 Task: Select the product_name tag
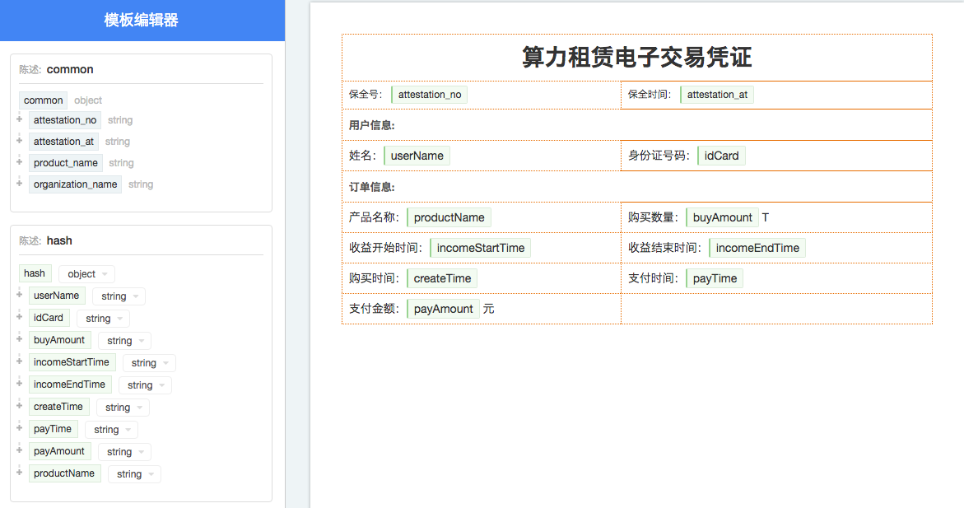tap(65, 163)
